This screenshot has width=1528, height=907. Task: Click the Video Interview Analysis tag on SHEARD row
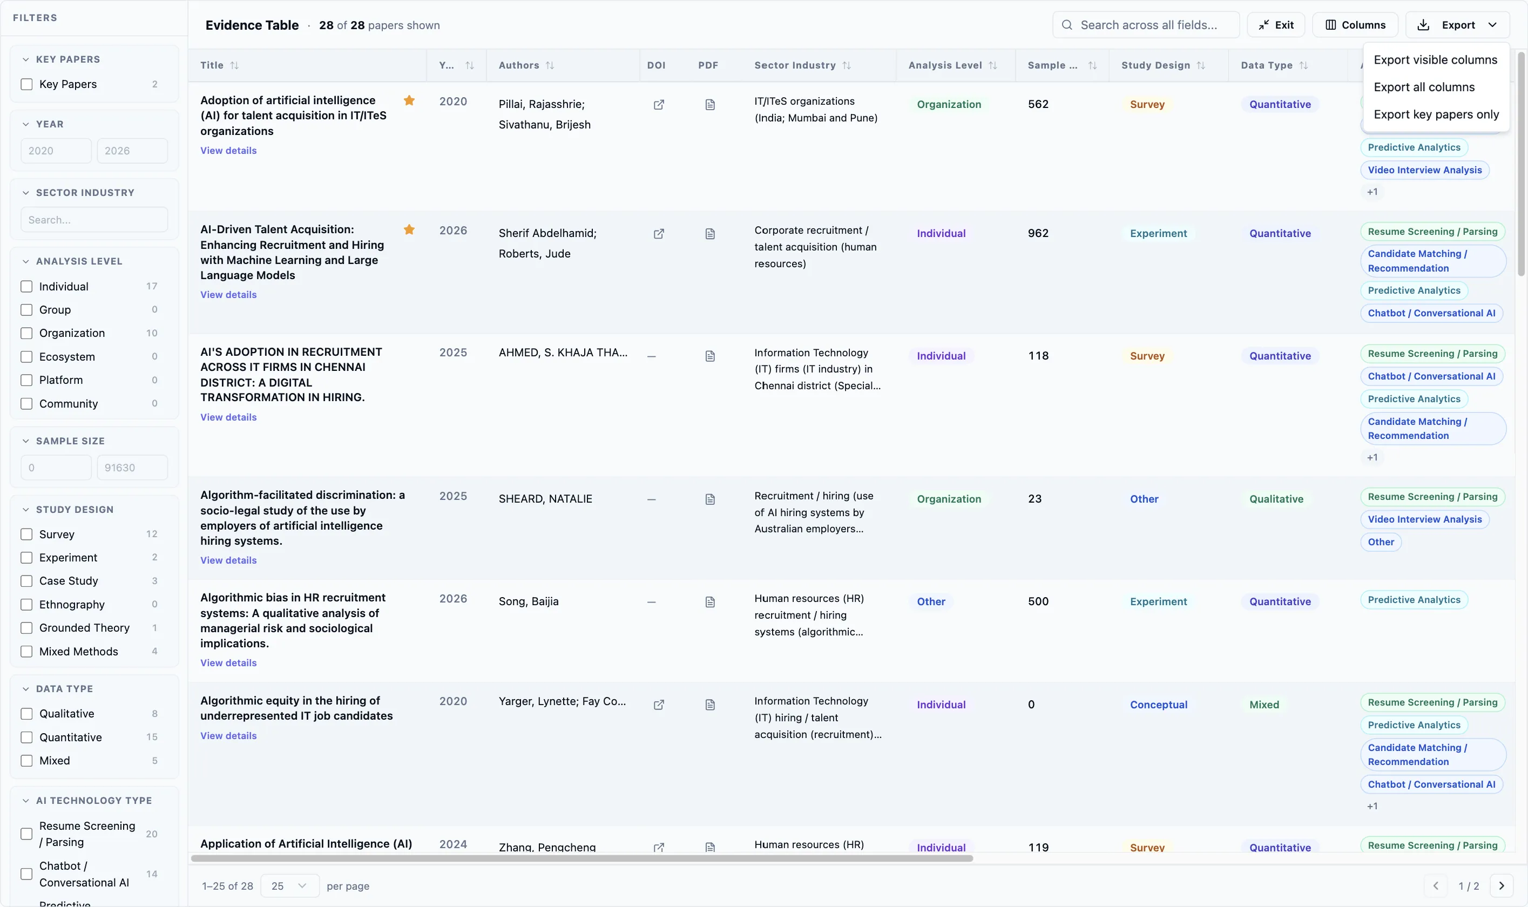coord(1424,519)
